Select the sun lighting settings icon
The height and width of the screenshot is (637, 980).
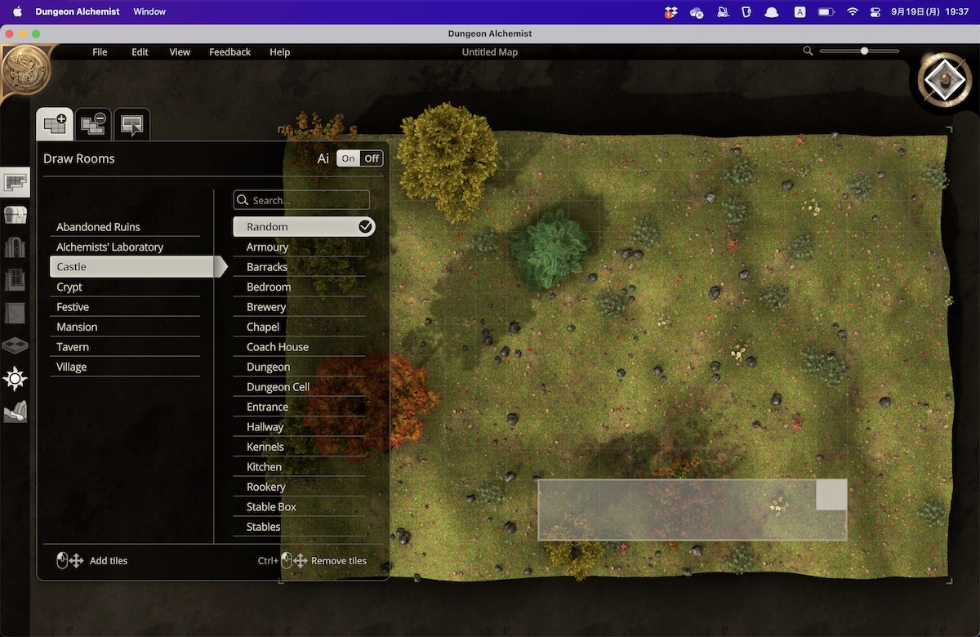(x=16, y=379)
